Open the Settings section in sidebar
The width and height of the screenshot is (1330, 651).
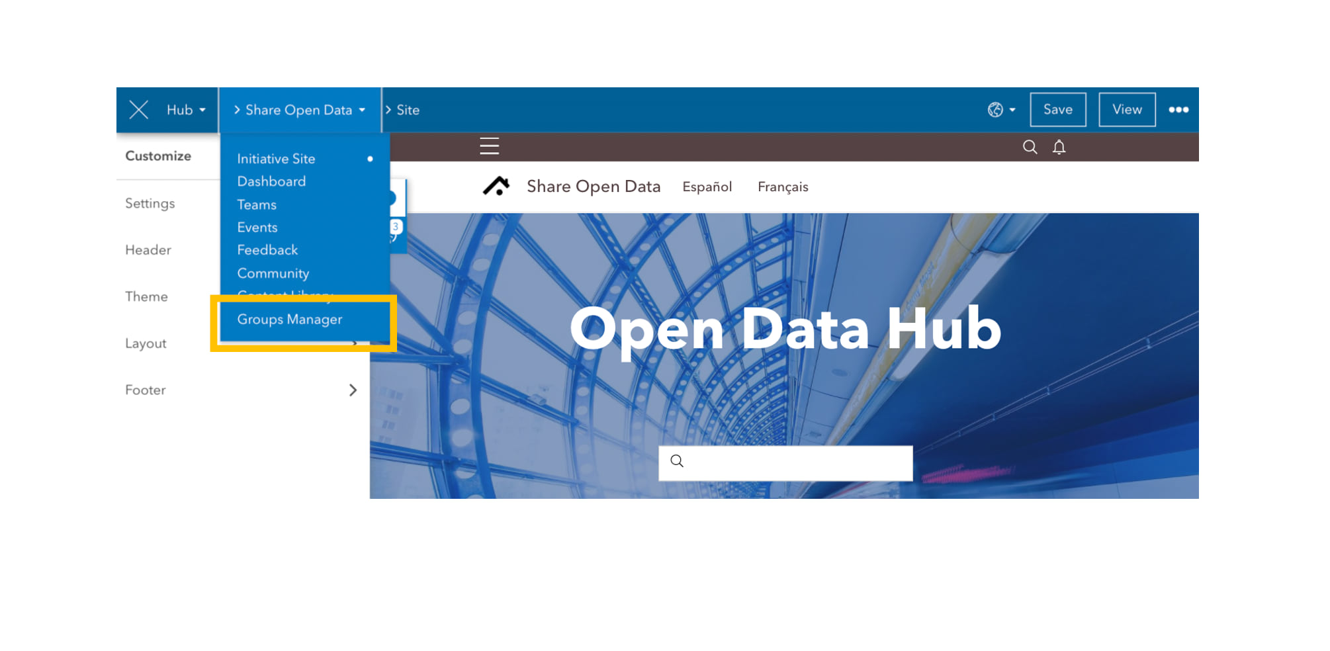(x=150, y=203)
